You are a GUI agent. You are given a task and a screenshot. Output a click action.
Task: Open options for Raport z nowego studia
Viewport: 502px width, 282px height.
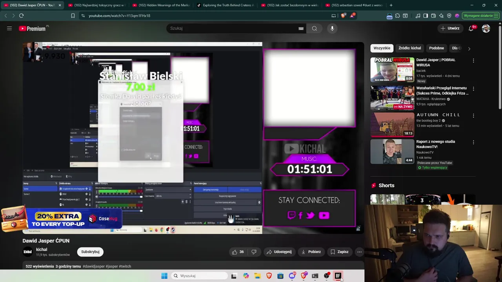(473, 142)
